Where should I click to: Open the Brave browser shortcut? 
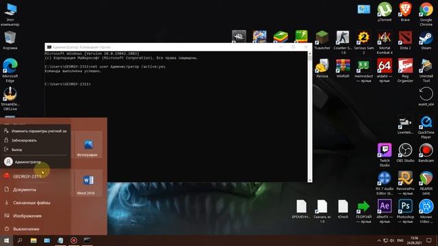(x=405, y=12)
